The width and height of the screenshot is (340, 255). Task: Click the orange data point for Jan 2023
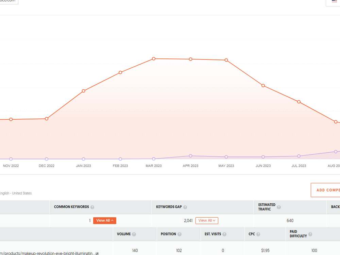[x=84, y=91]
